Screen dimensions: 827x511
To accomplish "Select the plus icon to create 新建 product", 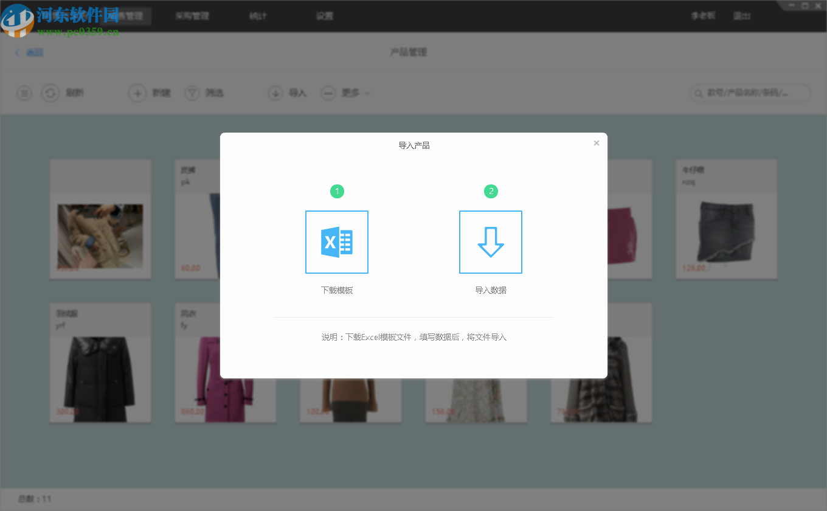I will click(137, 93).
